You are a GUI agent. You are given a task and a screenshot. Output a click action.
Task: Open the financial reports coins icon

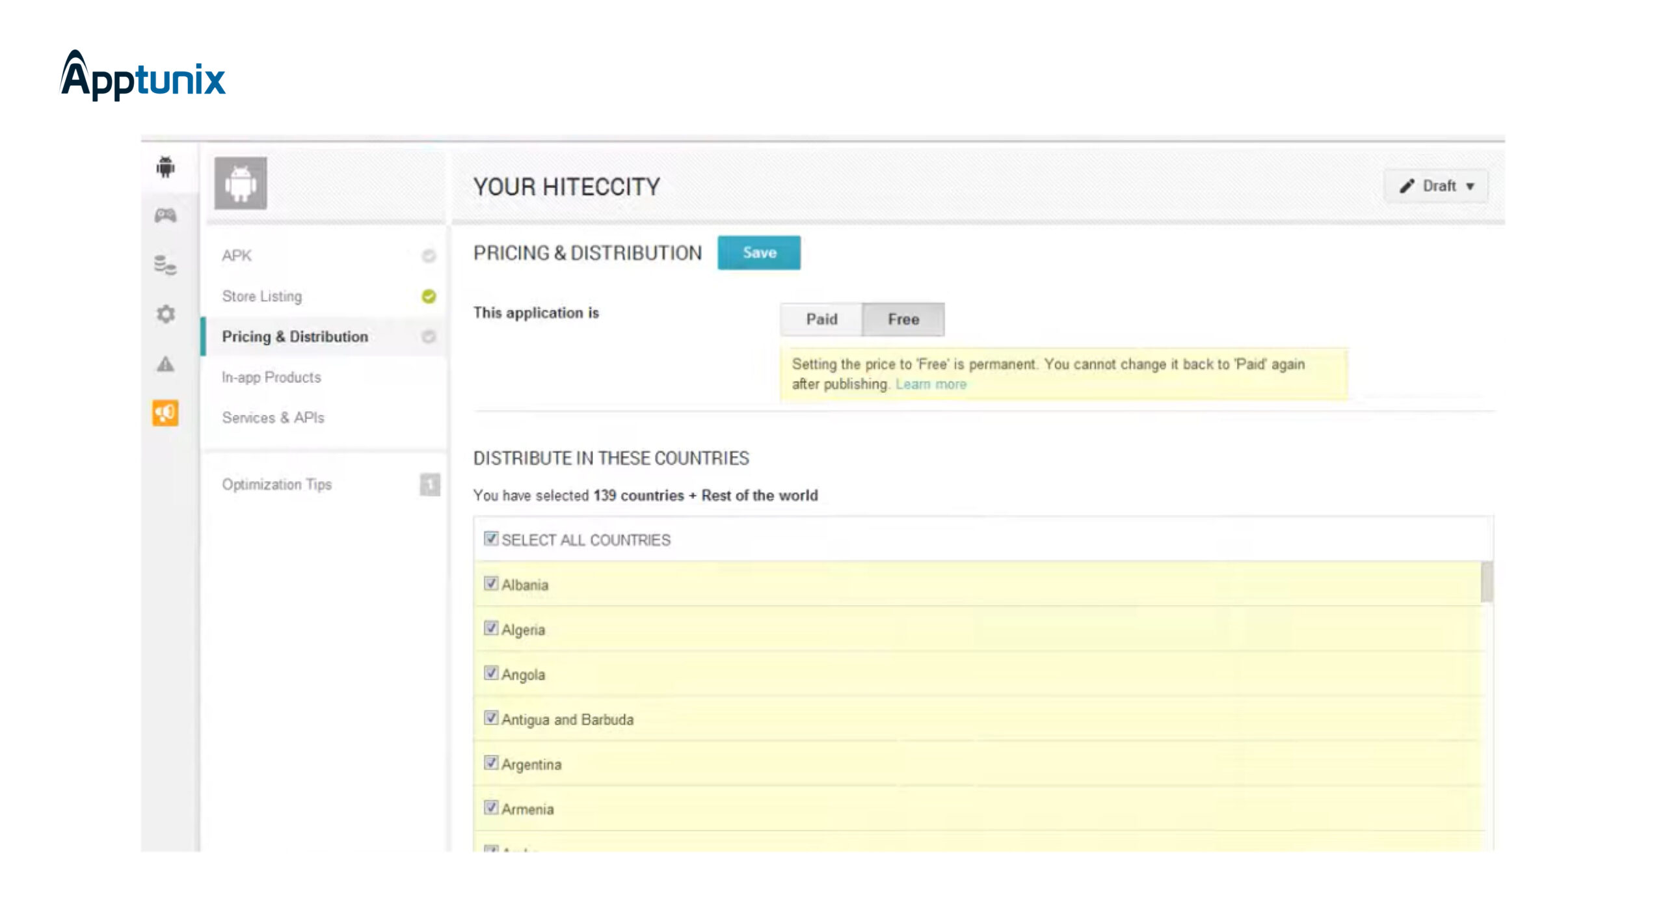[x=165, y=265]
